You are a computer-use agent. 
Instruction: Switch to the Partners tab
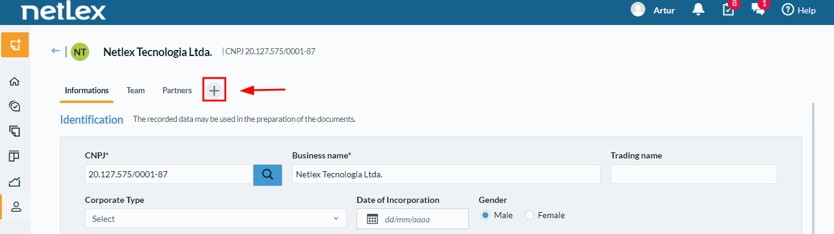[x=177, y=90]
